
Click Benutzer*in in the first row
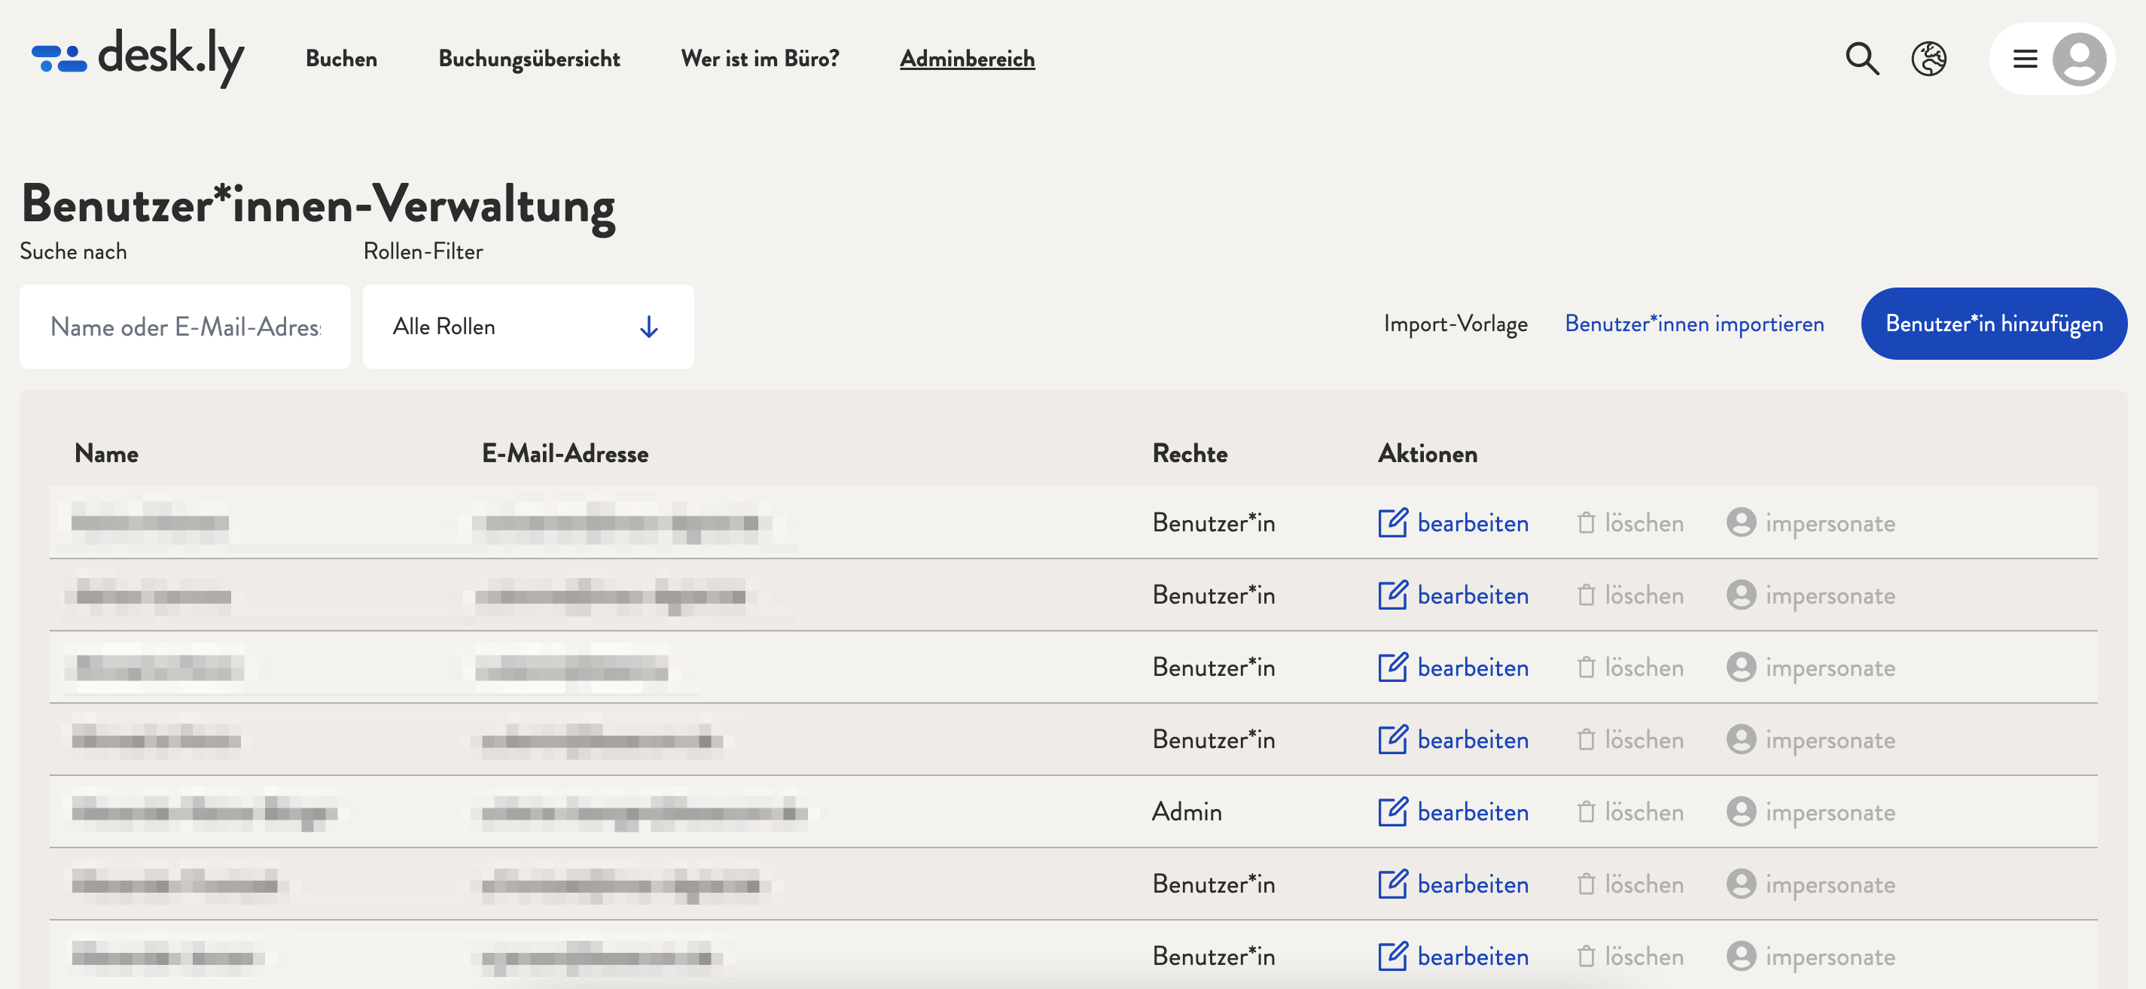(1214, 522)
